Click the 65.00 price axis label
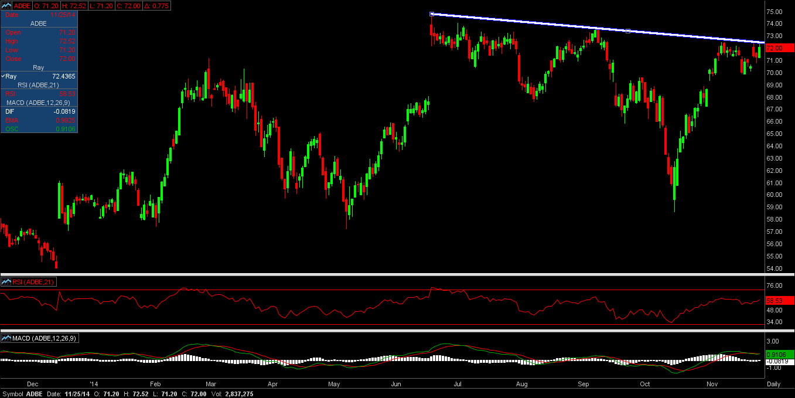Screen dimensions: 795x398 point(774,134)
